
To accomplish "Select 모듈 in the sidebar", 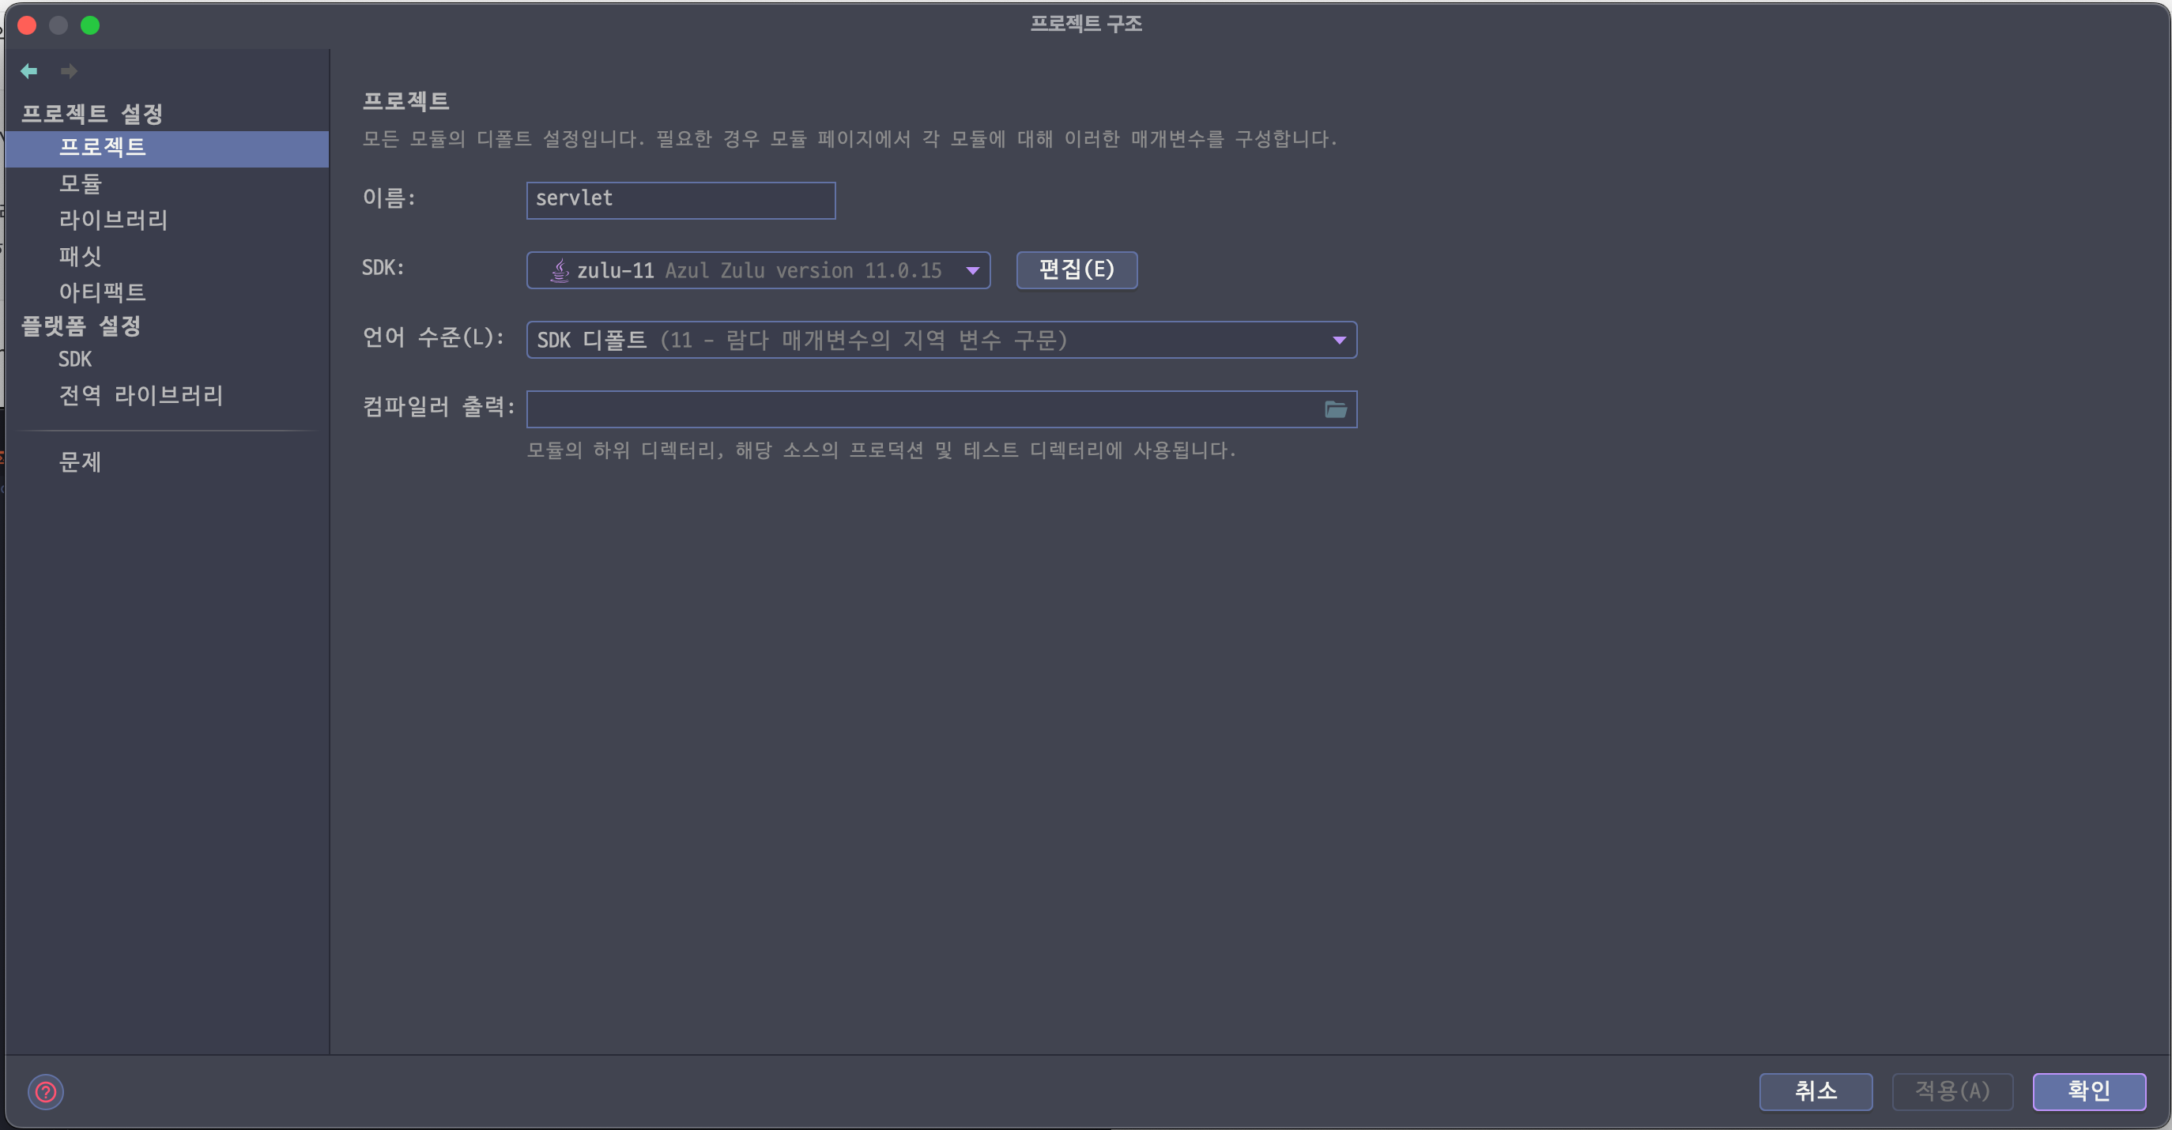I will 80,183.
